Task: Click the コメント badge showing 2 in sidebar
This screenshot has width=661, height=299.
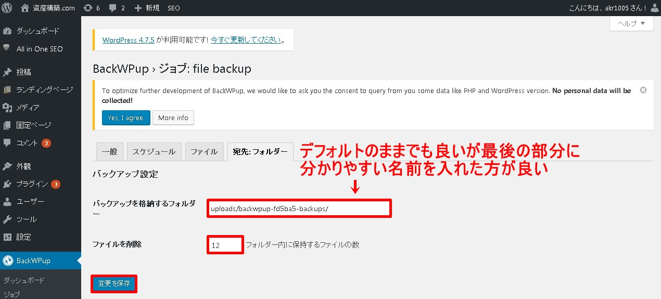Action: [46, 143]
